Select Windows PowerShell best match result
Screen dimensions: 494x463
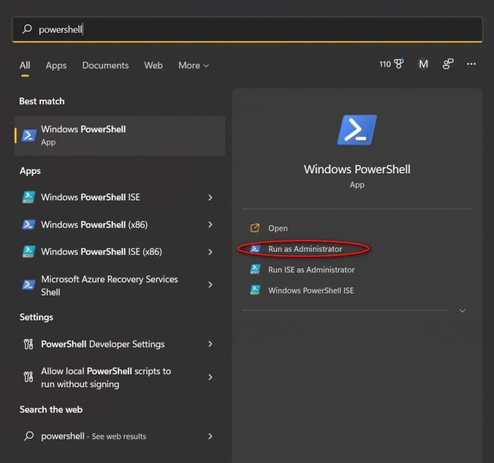(120, 135)
